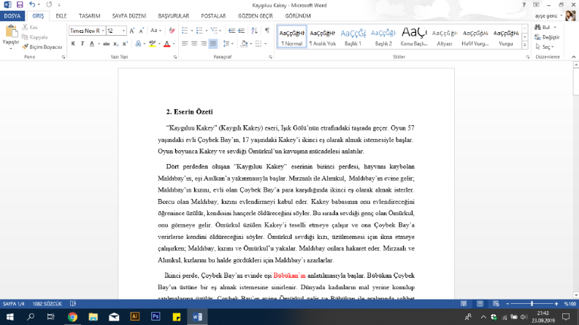Screen dimensions: 579x325
Task: Apply Başlık 2 style
Action: (383, 37)
